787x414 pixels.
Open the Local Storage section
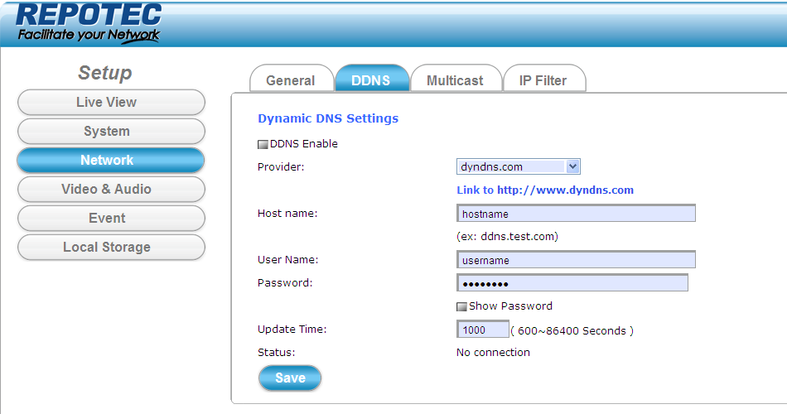[x=110, y=248]
